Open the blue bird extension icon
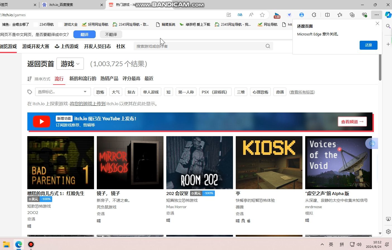392x250 pixels. (289, 15)
